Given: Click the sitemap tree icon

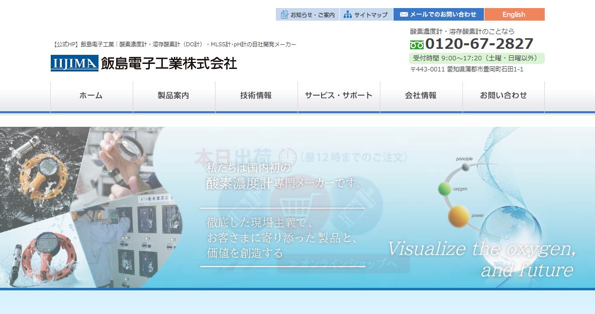Looking at the screenshot, I should coord(348,15).
